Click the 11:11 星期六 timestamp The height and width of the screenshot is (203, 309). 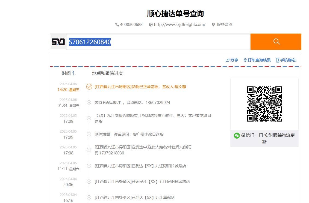[x=68, y=169]
